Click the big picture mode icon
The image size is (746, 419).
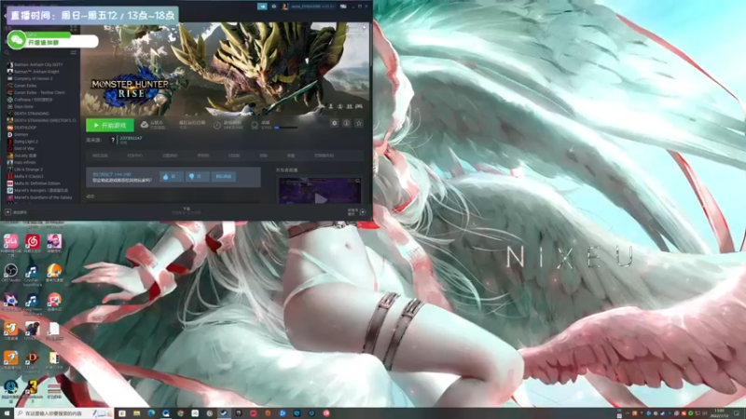pos(343,7)
